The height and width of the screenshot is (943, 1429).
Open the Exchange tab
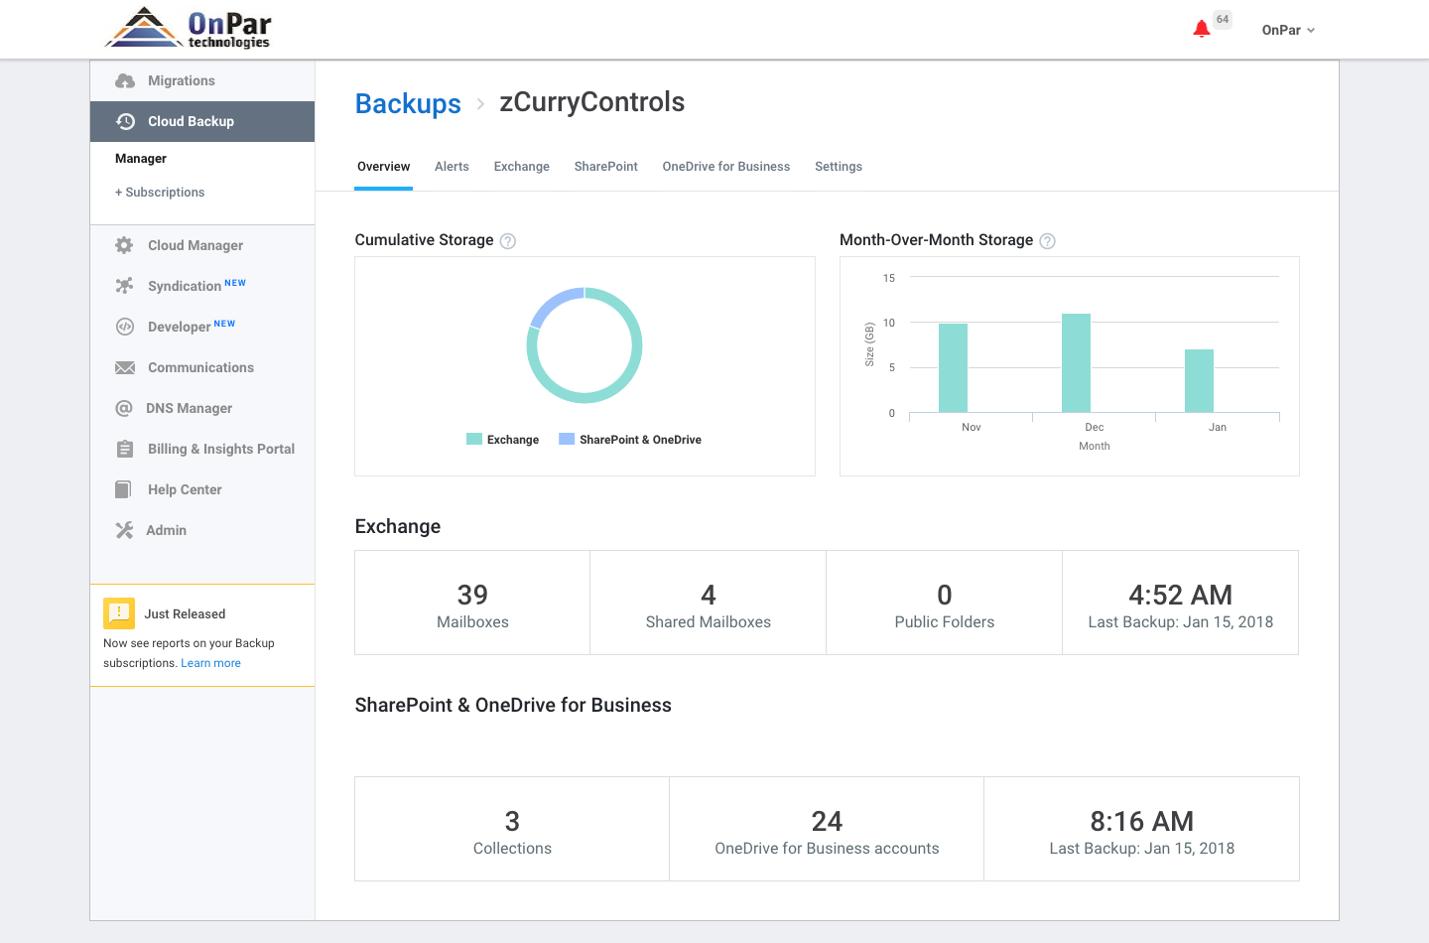click(522, 167)
